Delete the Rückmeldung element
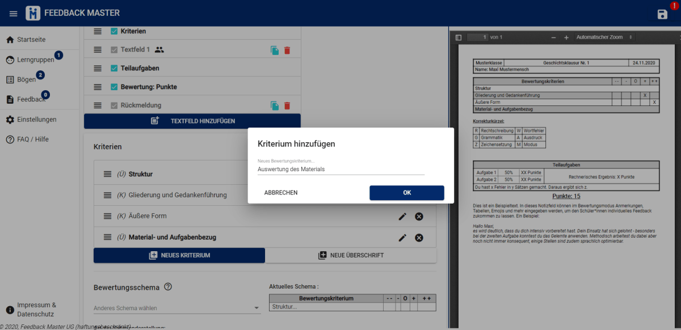 287,105
